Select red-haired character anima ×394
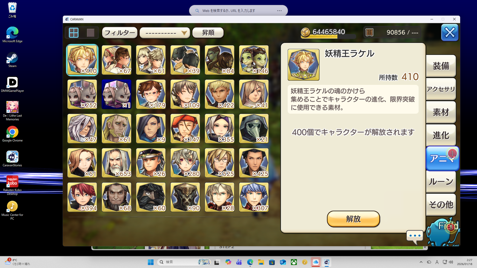Image resolution: width=477 pixels, height=268 pixels. tap(82, 197)
